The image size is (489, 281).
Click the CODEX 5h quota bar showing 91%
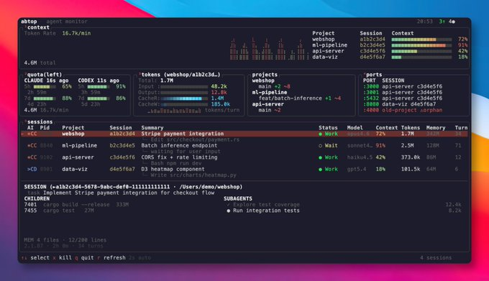(x=99, y=87)
